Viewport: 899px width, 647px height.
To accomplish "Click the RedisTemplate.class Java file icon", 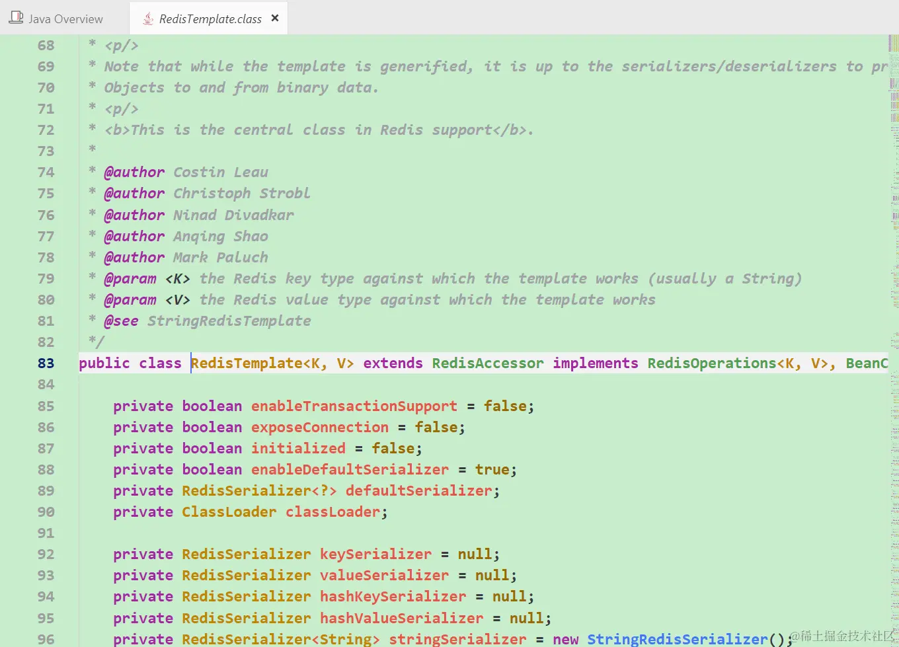I will coord(148,19).
